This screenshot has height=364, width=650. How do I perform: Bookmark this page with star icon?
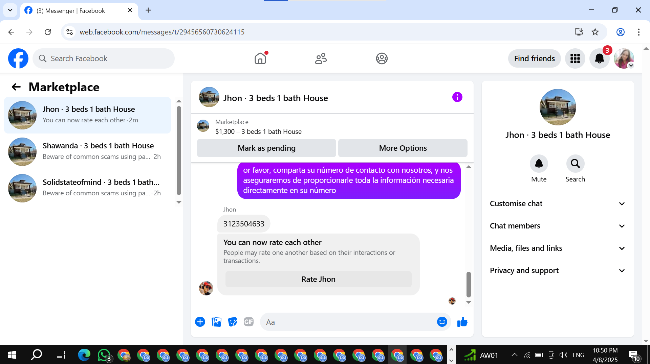(x=595, y=32)
